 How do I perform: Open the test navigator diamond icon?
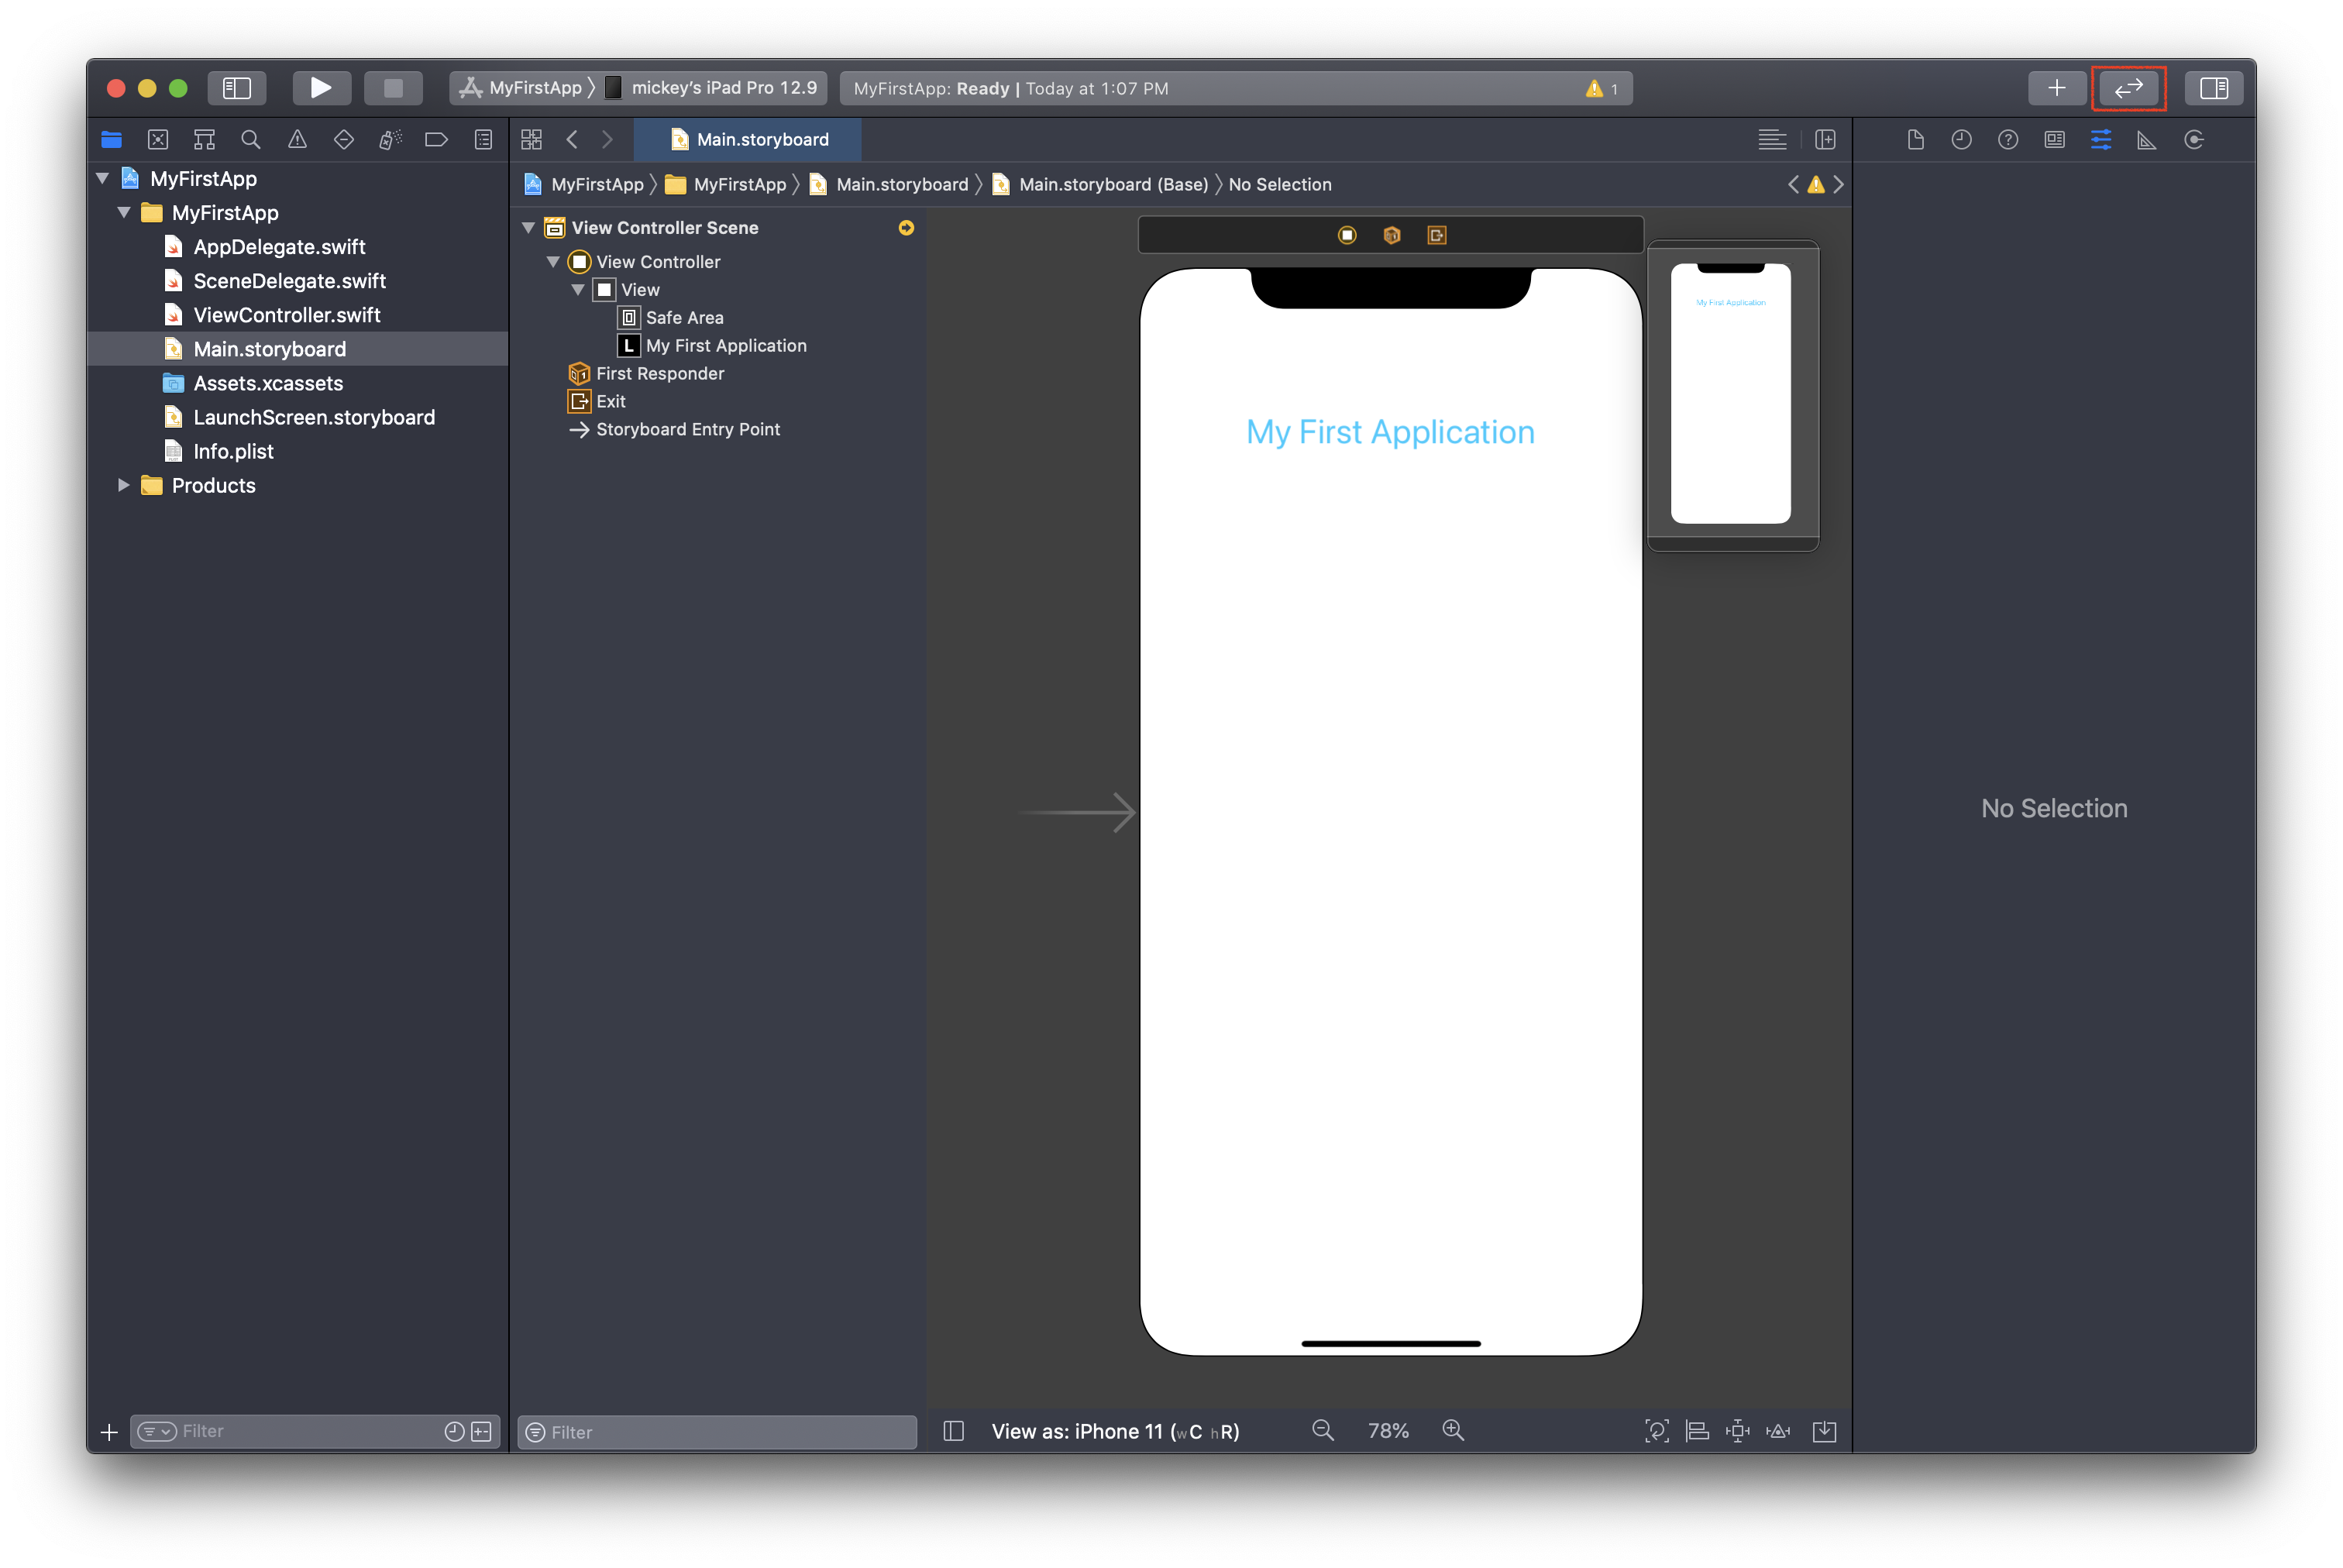click(x=344, y=139)
